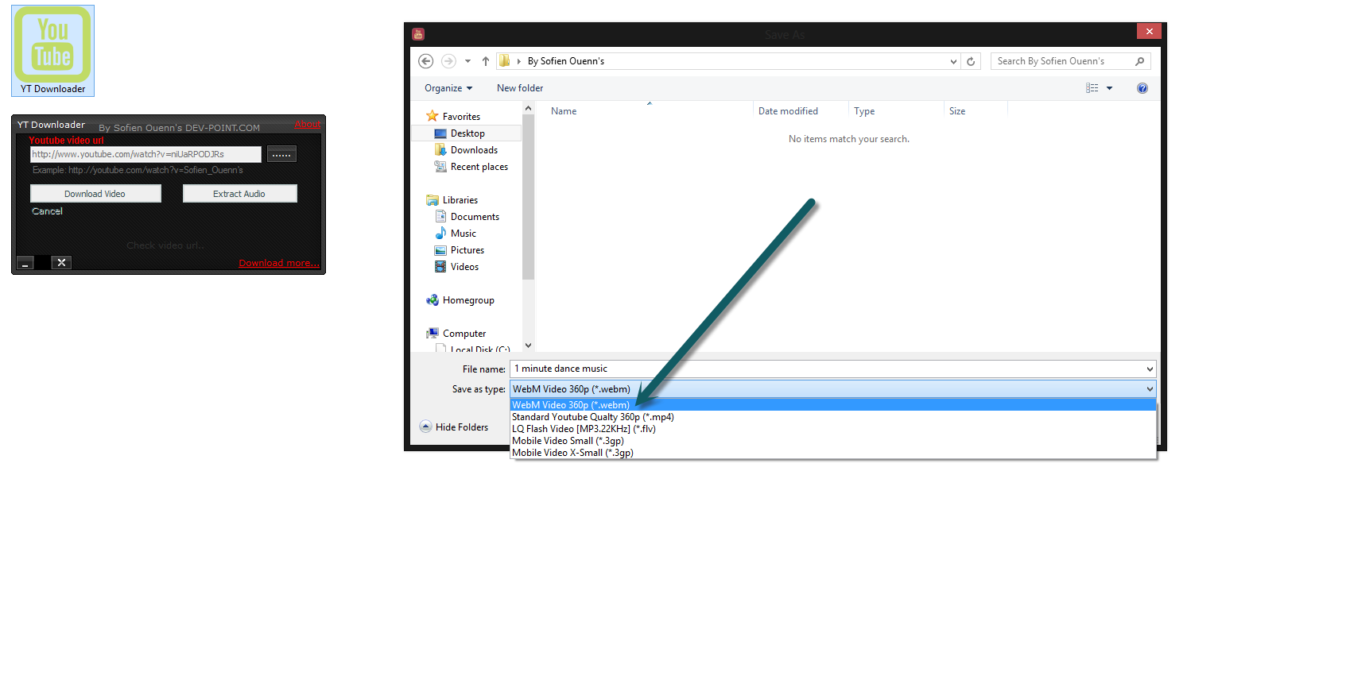Click the YouTube icon in Save As title bar
Image resolution: width=1350 pixels, height=699 pixels.
point(418,34)
